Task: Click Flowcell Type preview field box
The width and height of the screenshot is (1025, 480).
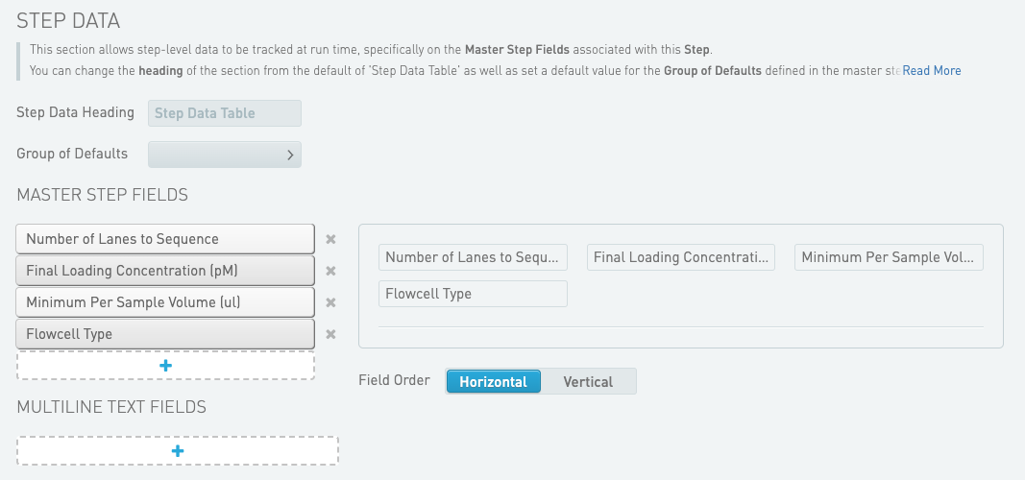Action: tap(474, 294)
